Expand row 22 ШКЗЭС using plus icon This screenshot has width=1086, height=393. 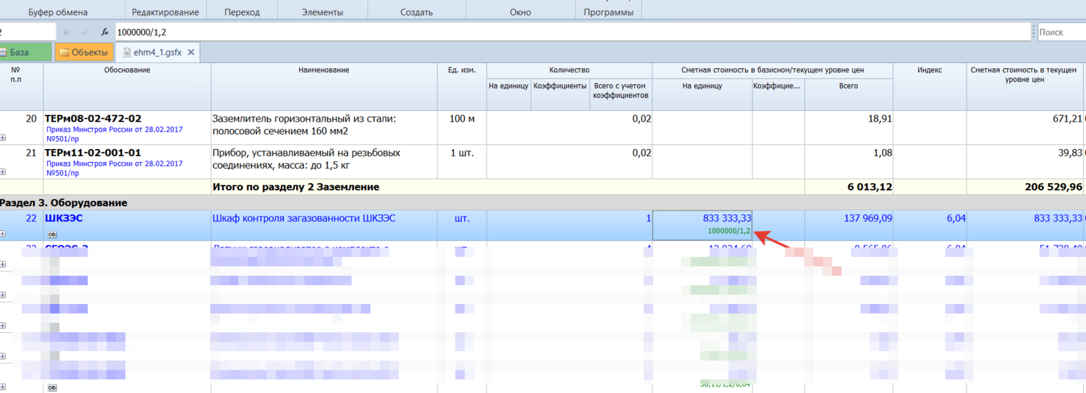click(x=3, y=234)
